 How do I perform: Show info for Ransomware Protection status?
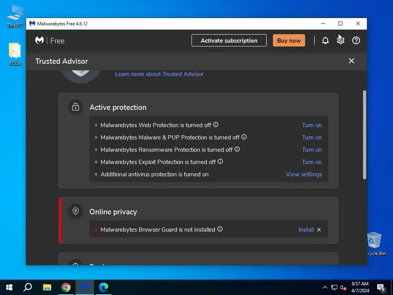click(x=237, y=149)
